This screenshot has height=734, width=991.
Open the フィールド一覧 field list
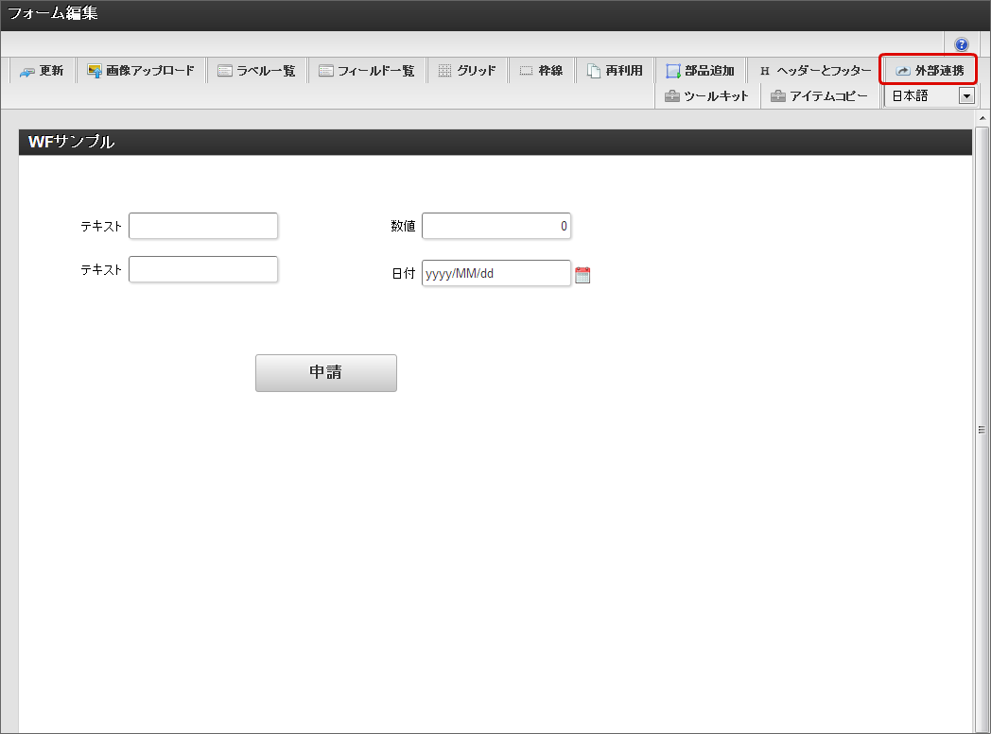[x=367, y=71]
